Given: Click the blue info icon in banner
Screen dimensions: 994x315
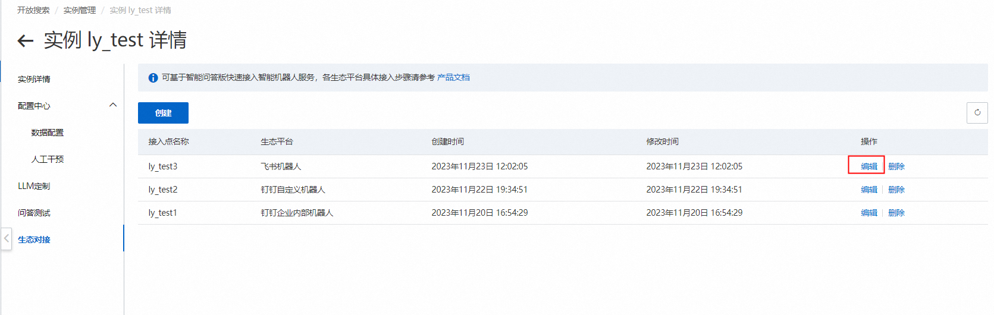Looking at the screenshot, I should 153,78.
